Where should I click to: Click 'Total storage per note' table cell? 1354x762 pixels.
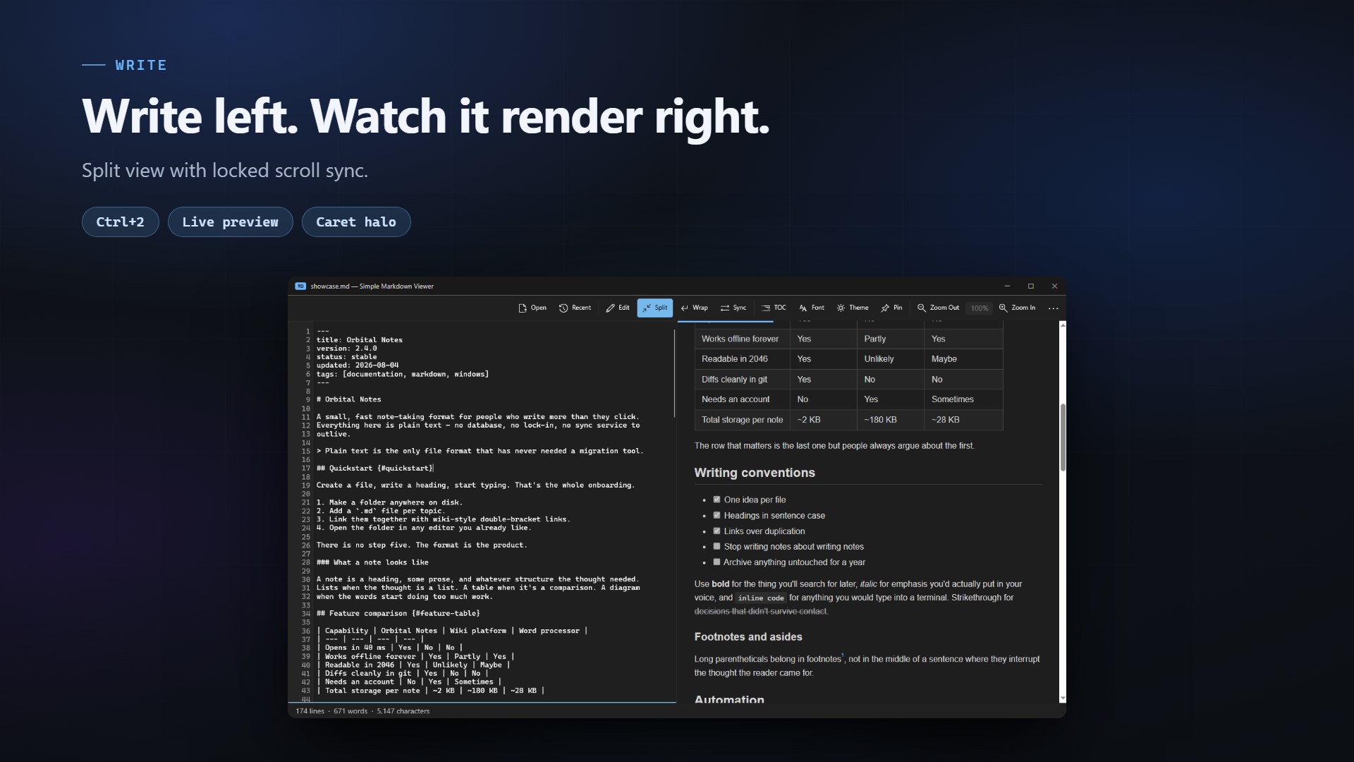(742, 420)
